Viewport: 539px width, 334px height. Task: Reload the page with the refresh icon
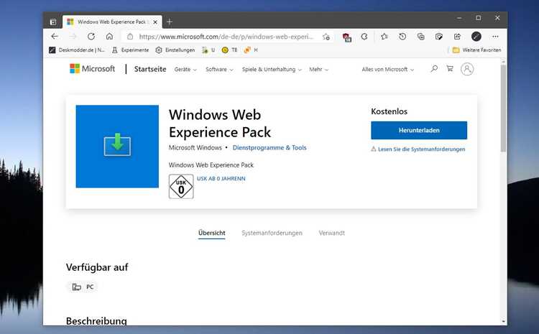point(91,37)
